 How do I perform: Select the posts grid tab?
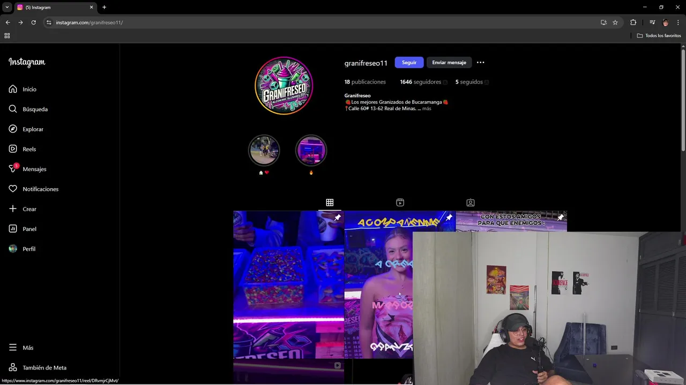click(330, 203)
